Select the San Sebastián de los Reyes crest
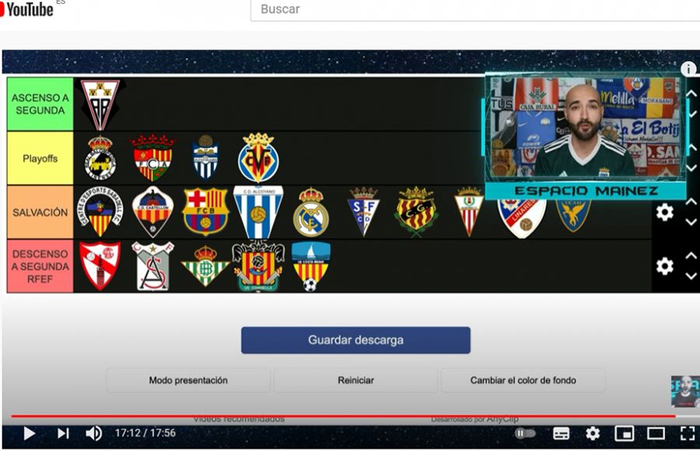The height and width of the screenshot is (451, 700). [152, 266]
